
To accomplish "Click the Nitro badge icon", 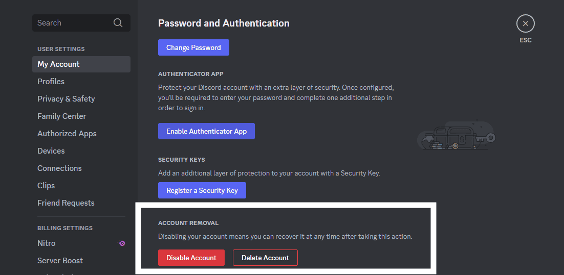I will 122,243.
